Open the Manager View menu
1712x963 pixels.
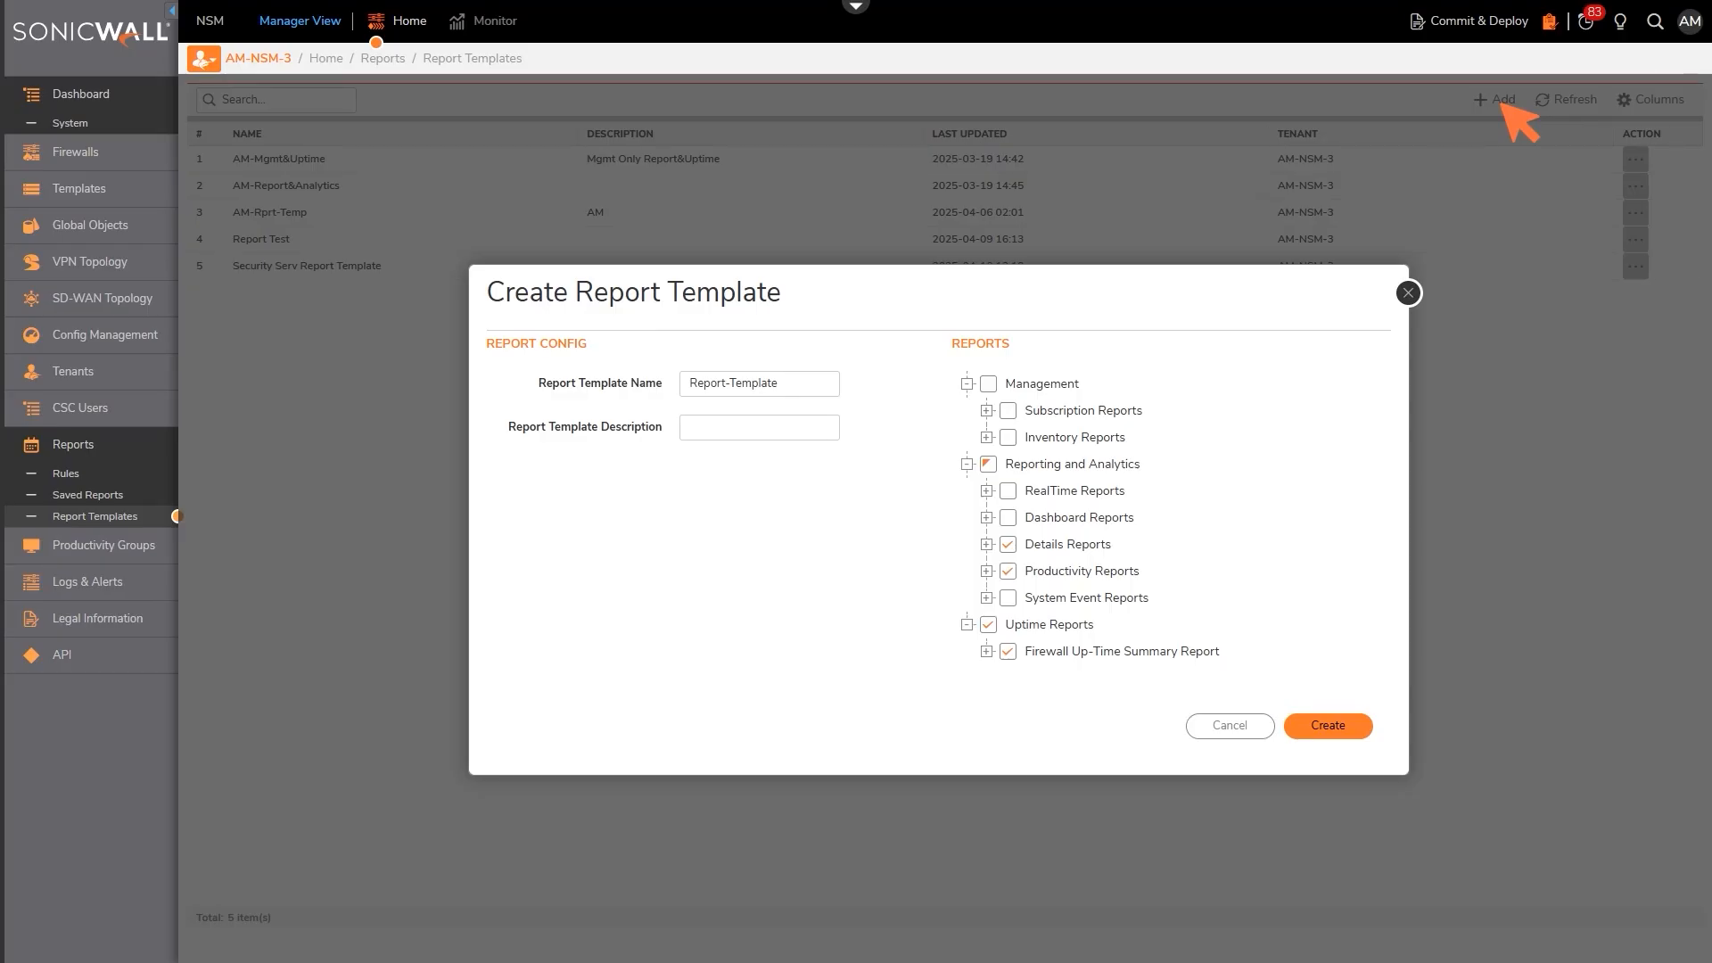[x=300, y=21]
